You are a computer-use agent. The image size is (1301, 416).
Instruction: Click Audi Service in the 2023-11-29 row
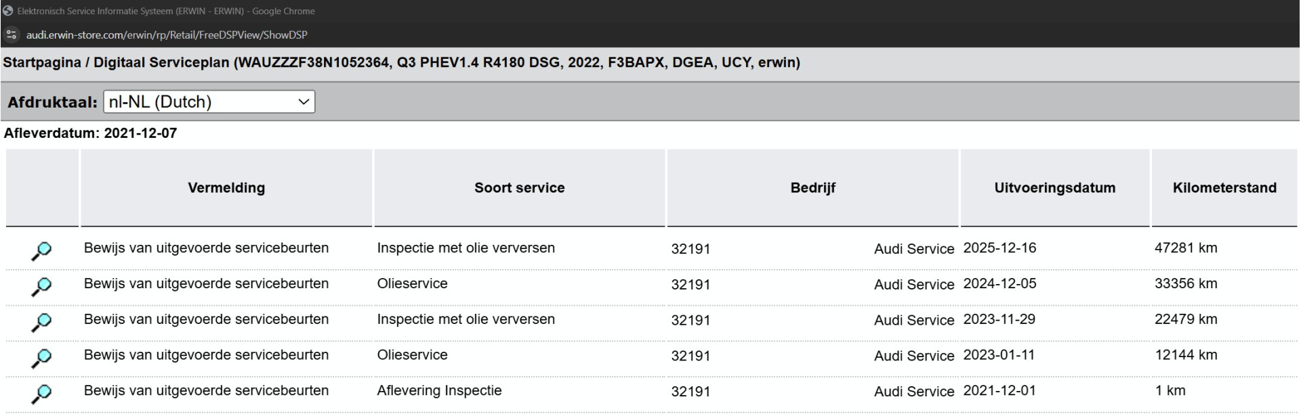[913, 320]
